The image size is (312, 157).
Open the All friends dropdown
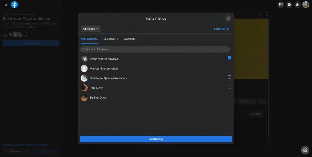91,29
